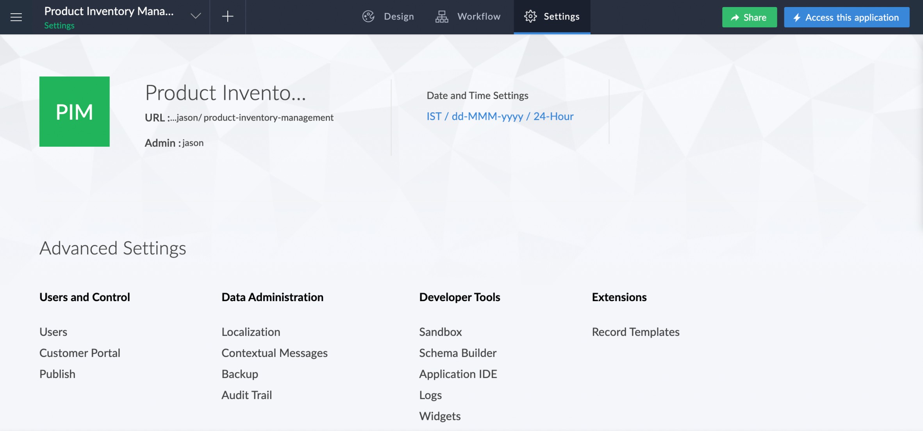Click the green Share button

pyautogui.click(x=749, y=17)
